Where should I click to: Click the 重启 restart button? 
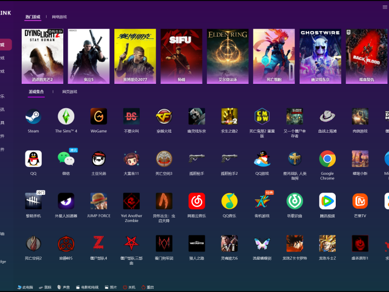[x=148, y=288]
